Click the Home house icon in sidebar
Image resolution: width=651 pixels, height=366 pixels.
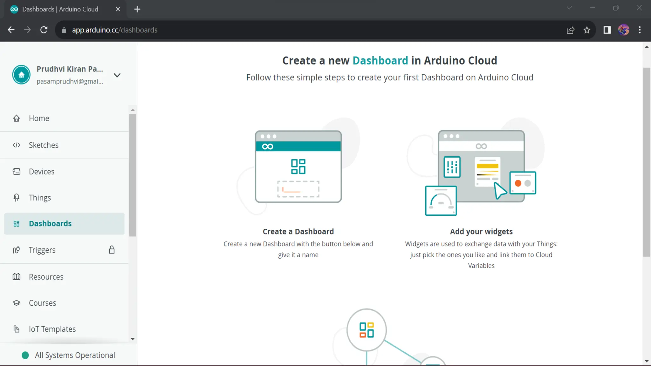[17, 118]
